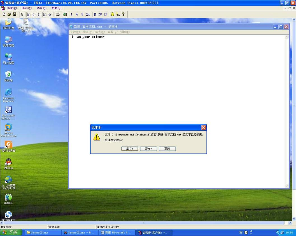Viewport: 296px width, 236px height.
Task: Select the mouse R2 double-click toolbar button
Action: [x=50, y=14]
